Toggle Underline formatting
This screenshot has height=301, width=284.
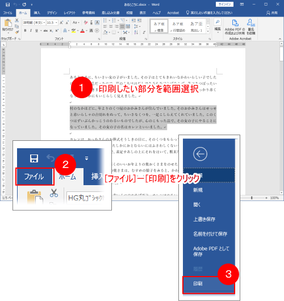point(37,31)
